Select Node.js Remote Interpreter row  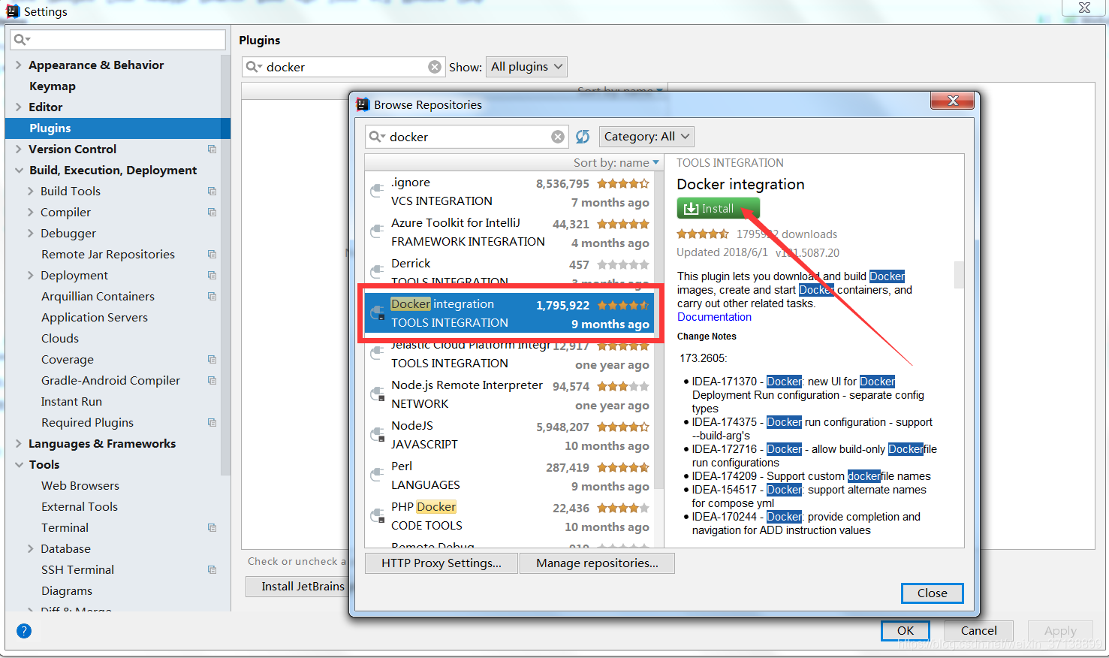(x=510, y=394)
